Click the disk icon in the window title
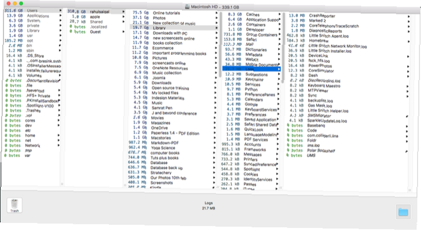This screenshot has width=421, height=231. pyautogui.click(x=187, y=7)
